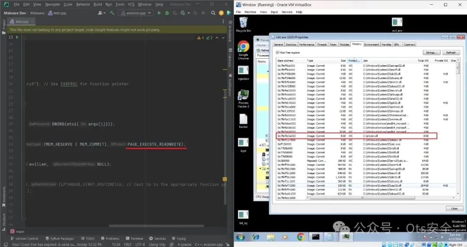
Task: Fold code with line 13 collapse marker
Action: coord(25,38)
